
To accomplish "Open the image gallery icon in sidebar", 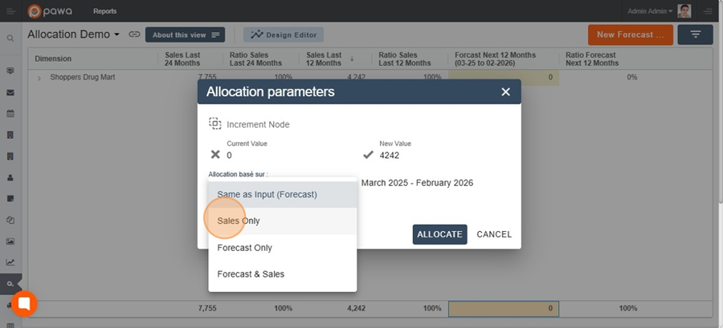I will [x=10, y=241].
